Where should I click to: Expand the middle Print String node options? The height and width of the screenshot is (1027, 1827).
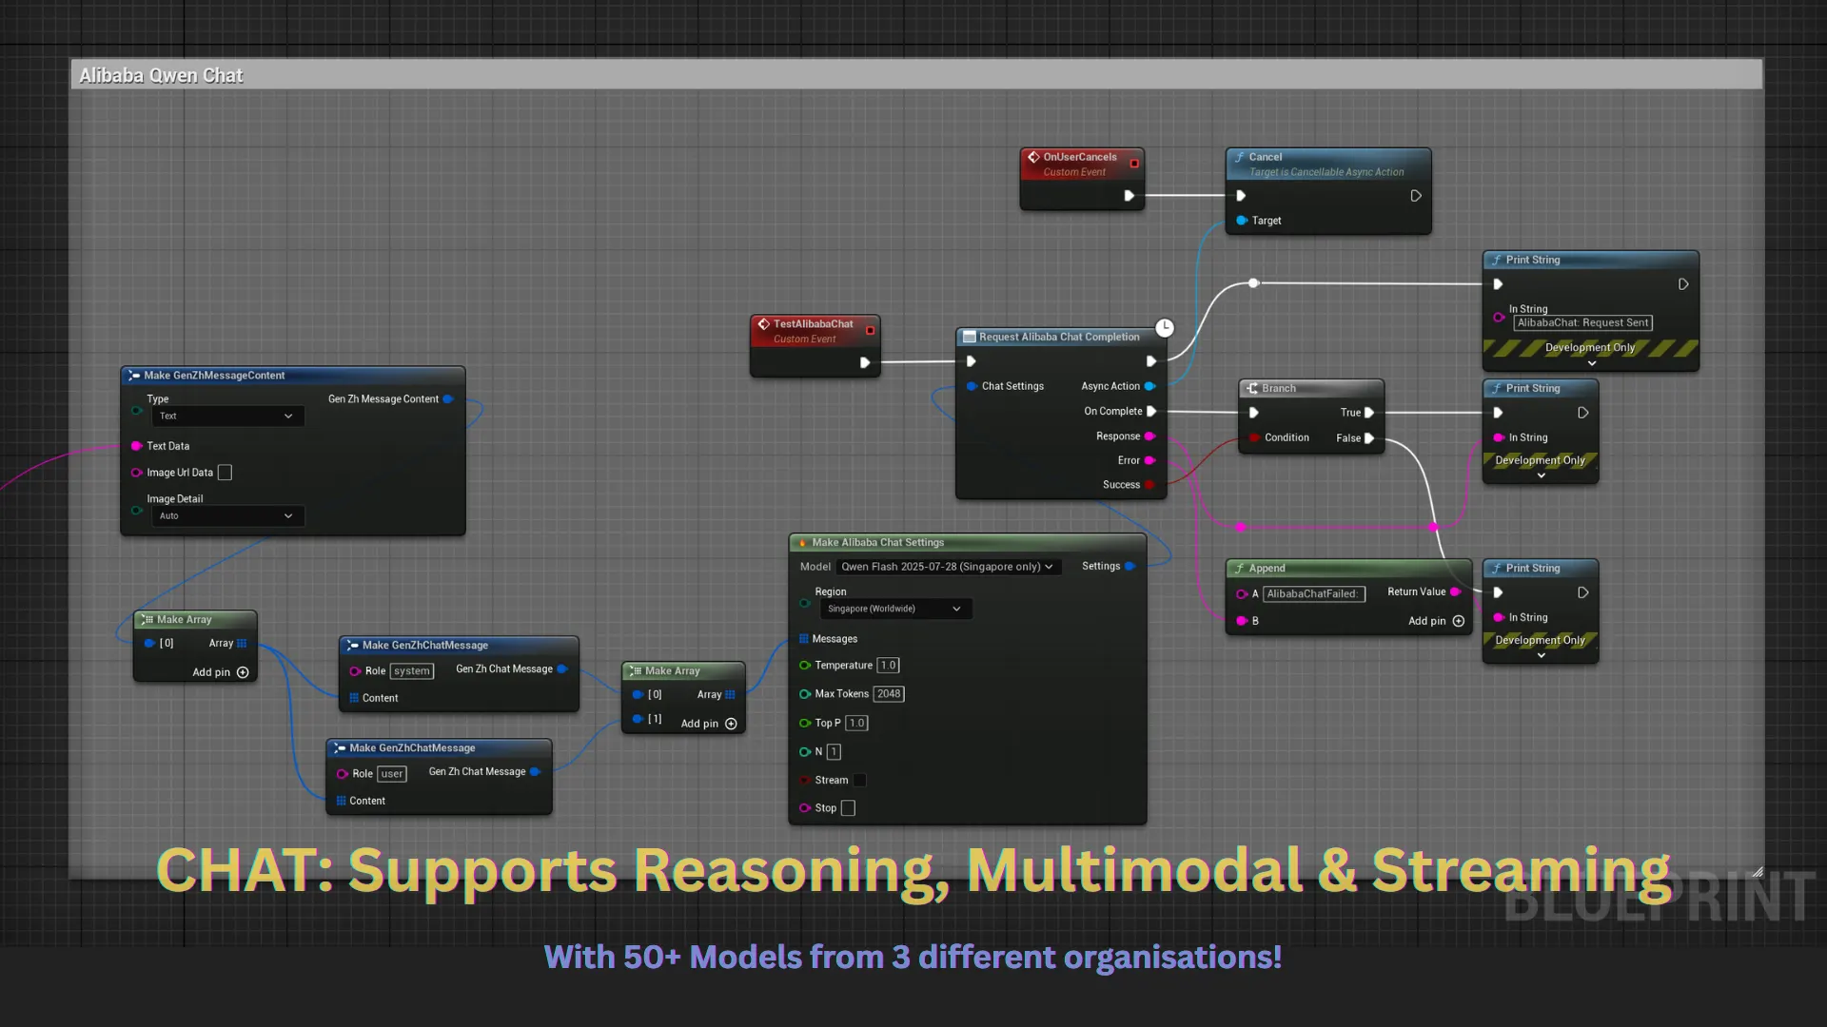(1542, 475)
